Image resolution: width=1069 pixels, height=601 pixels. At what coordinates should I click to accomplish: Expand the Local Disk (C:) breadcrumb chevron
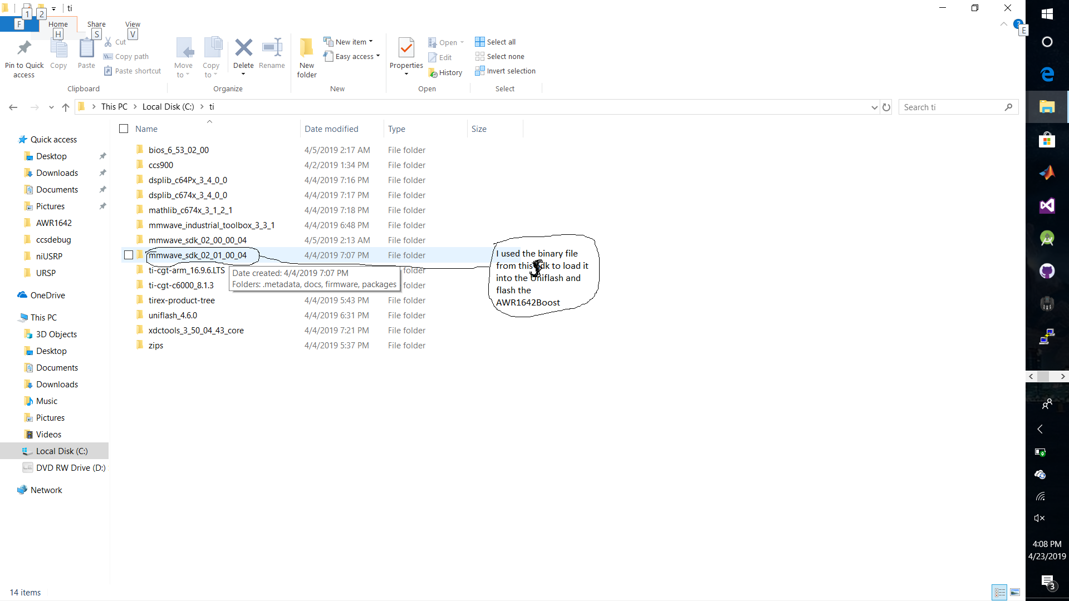tap(202, 107)
